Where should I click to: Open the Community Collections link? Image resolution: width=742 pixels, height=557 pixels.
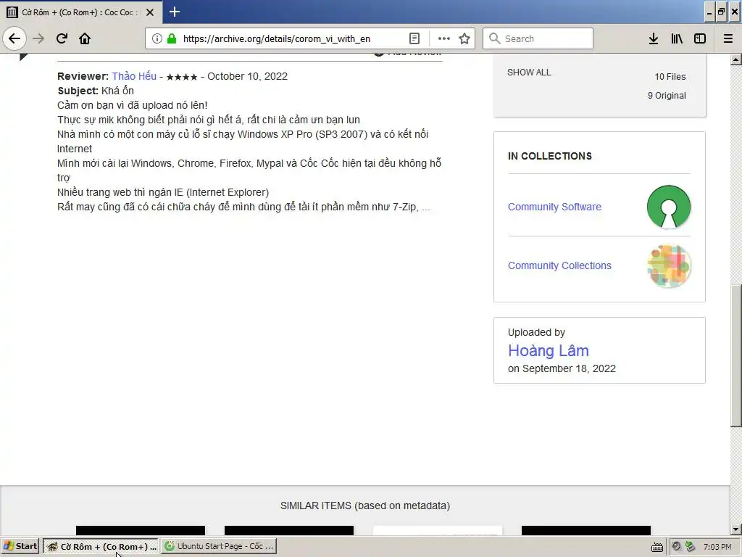pos(560,265)
